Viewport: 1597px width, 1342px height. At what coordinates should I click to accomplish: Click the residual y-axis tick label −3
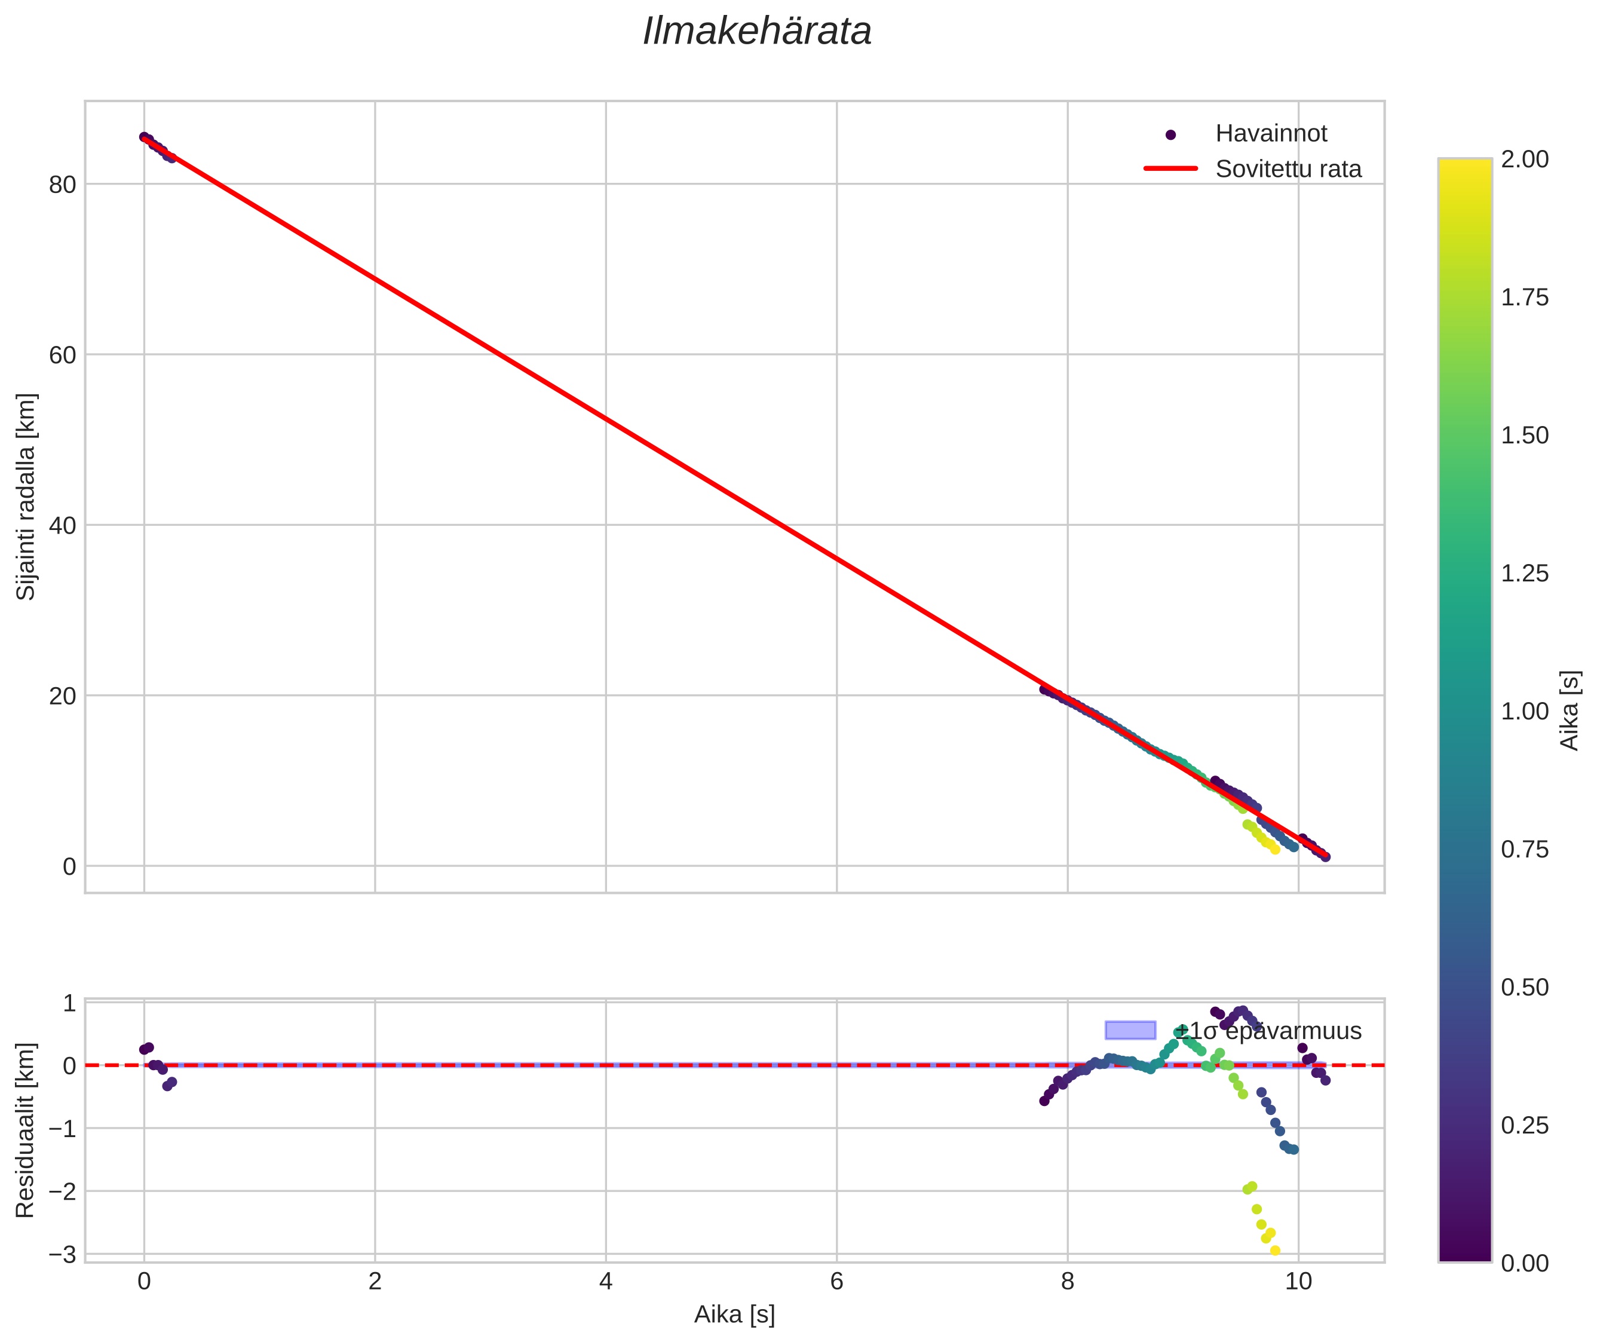pos(62,1254)
